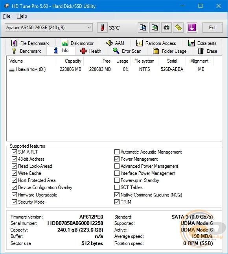The height and width of the screenshot is (254, 228).
Task: Click the Serial column header
Action: [x=172, y=61]
